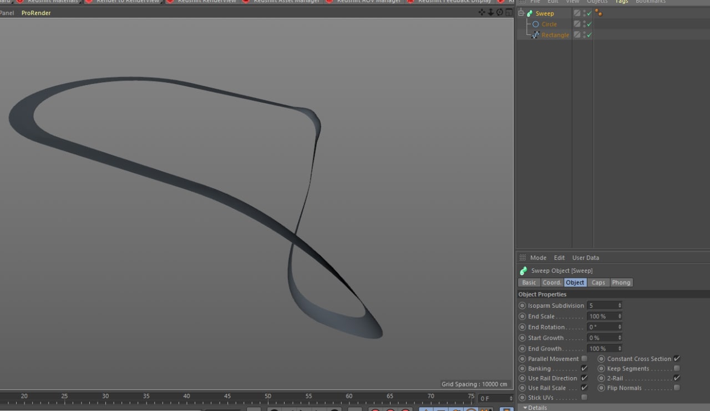
Task: Switch to the Basic tab
Action: pyautogui.click(x=529, y=283)
